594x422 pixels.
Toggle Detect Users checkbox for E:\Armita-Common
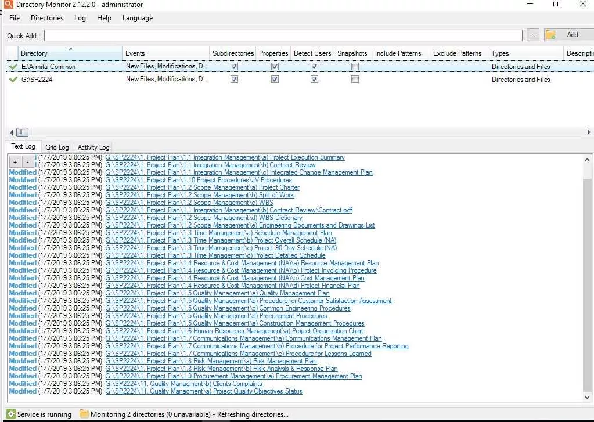[x=315, y=67]
